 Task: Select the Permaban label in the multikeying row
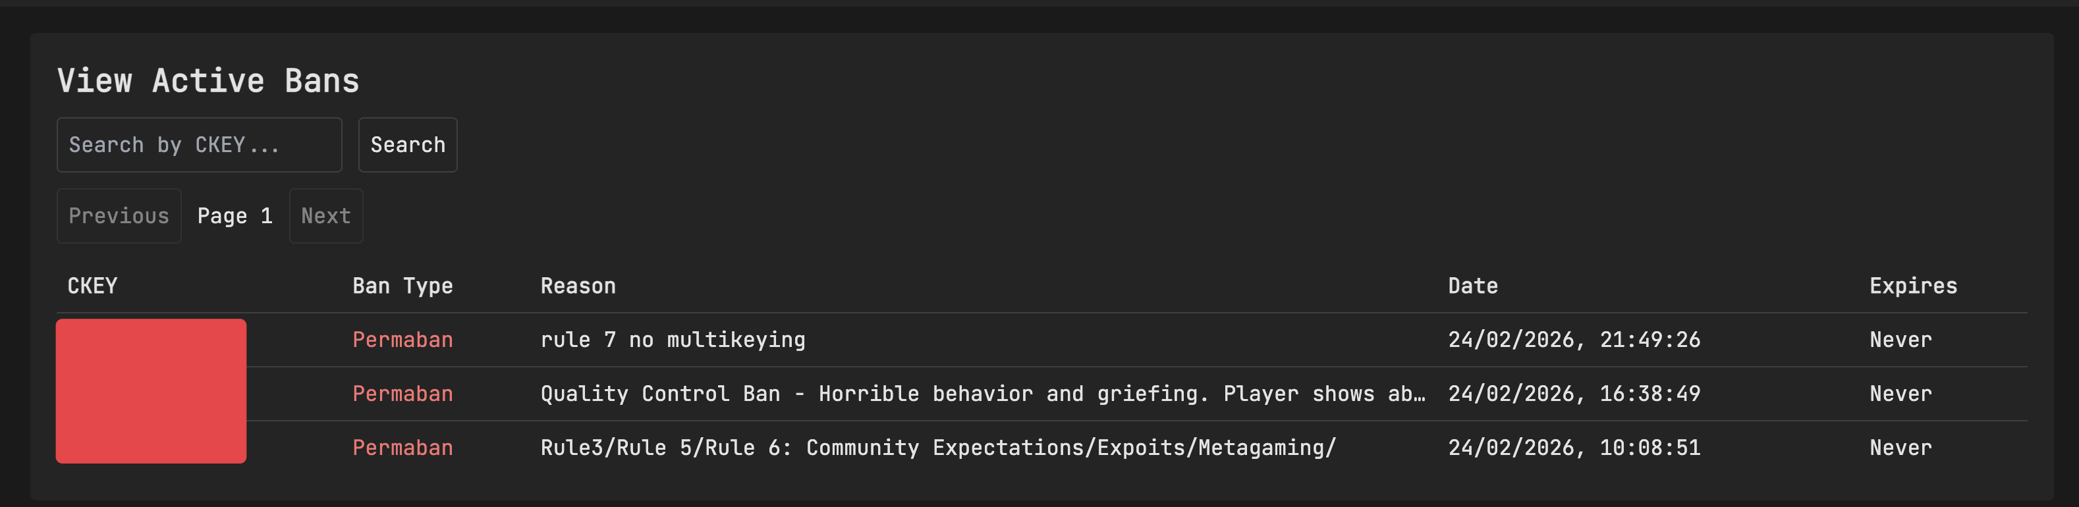pyautogui.click(x=402, y=340)
